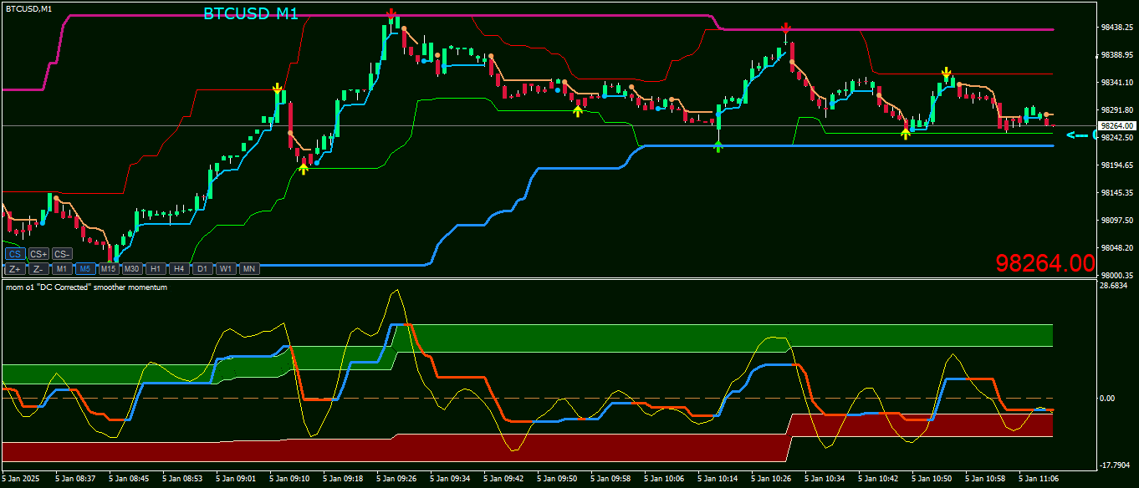Screen dimensions: 1139x488
Task: Select the highlighted M5 timeframe button
Action: pos(85,269)
